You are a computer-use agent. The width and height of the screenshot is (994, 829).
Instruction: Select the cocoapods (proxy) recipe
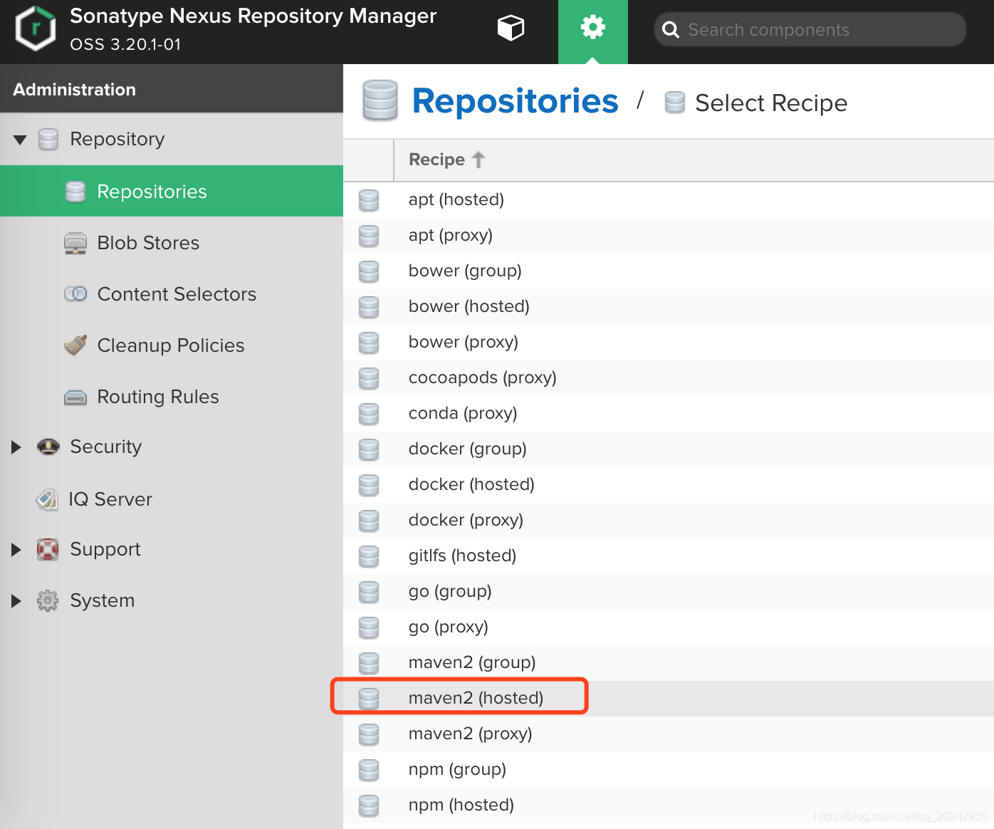point(669,377)
